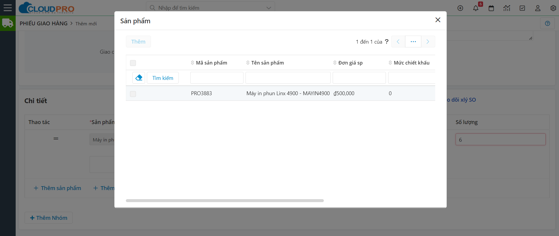This screenshot has height=236, width=559.
Task: Click the xử lý SO link
Action: click(x=461, y=100)
